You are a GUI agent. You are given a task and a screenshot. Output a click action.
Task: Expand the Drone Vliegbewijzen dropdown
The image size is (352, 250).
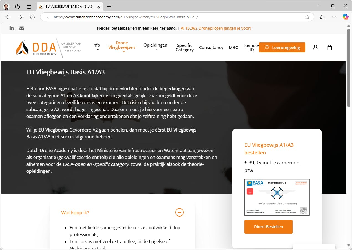122,47
